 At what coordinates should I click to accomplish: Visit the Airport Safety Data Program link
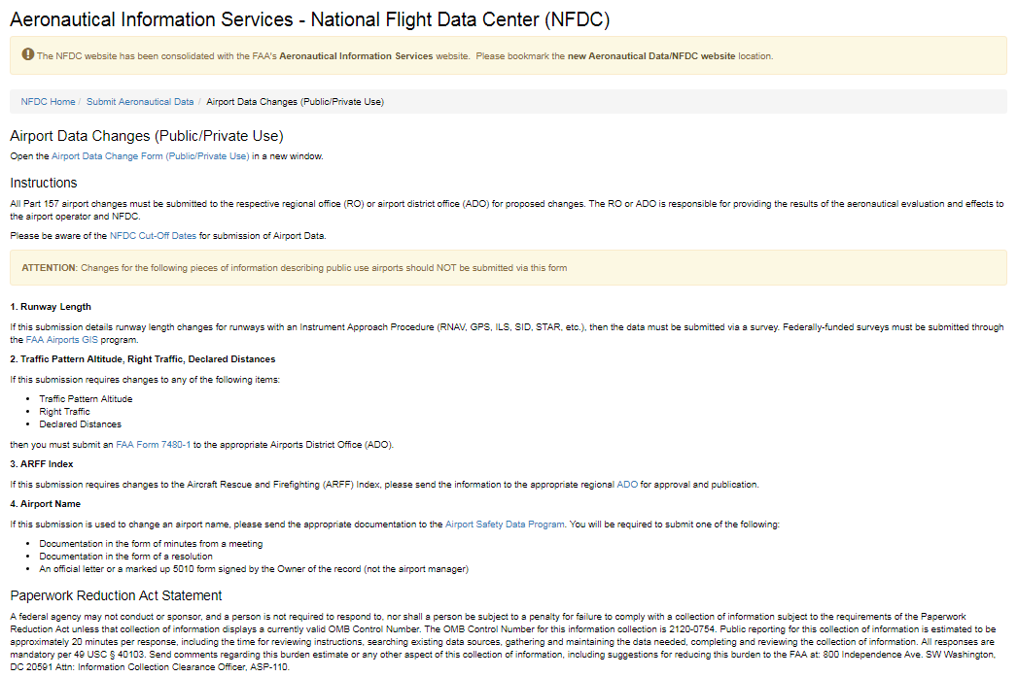coord(505,524)
